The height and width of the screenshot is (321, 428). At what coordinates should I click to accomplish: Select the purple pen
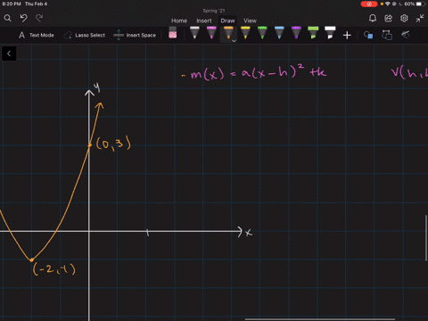pos(296,33)
